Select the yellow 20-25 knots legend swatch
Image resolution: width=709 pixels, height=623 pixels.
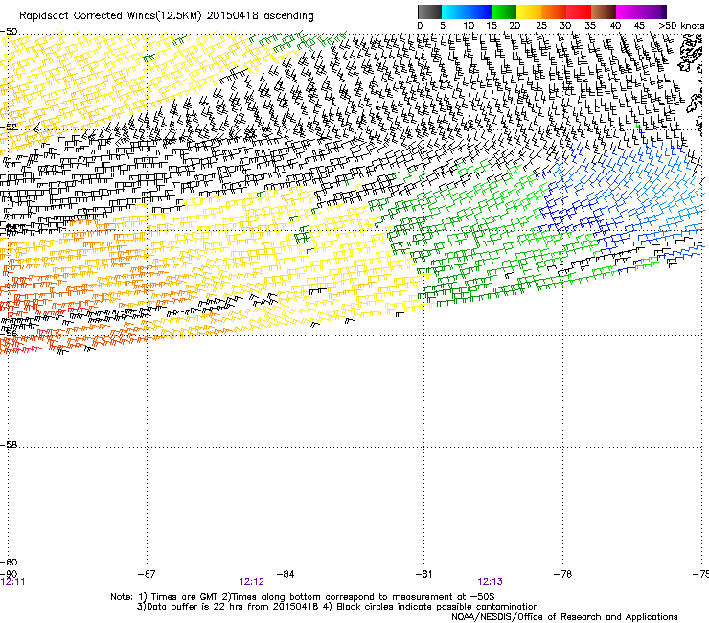tap(529, 12)
